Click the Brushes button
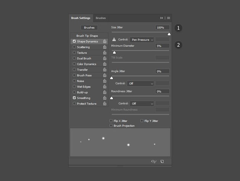The image size is (240, 181). click(x=89, y=27)
